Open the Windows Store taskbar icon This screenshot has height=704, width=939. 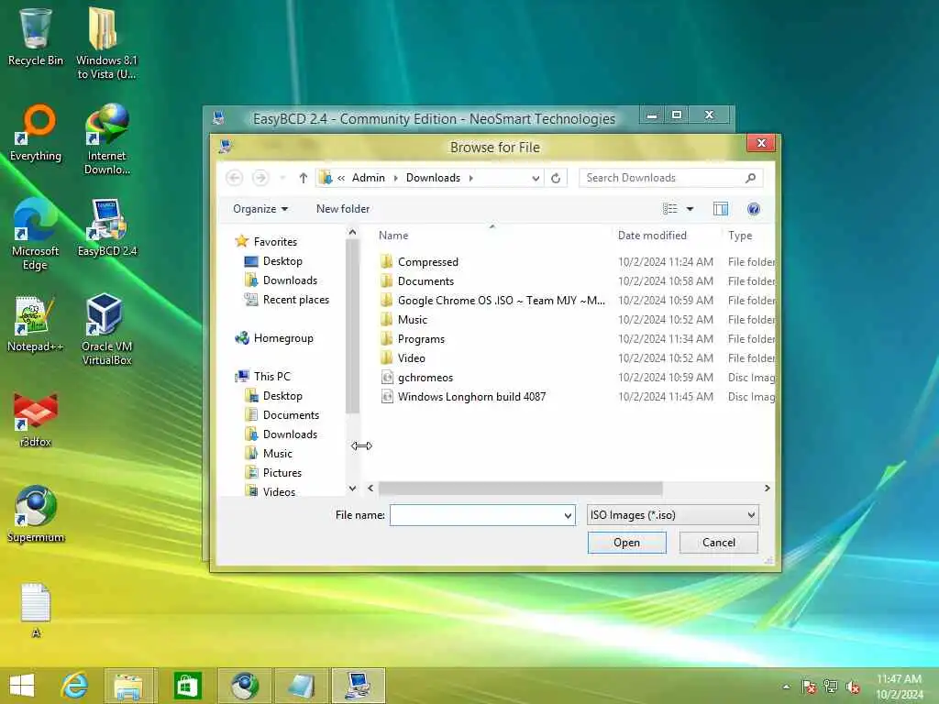click(x=187, y=686)
